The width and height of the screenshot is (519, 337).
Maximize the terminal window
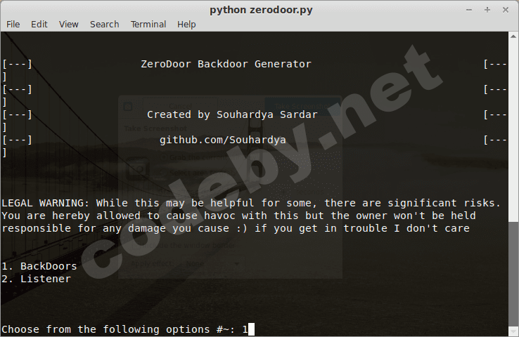[487, 10]
